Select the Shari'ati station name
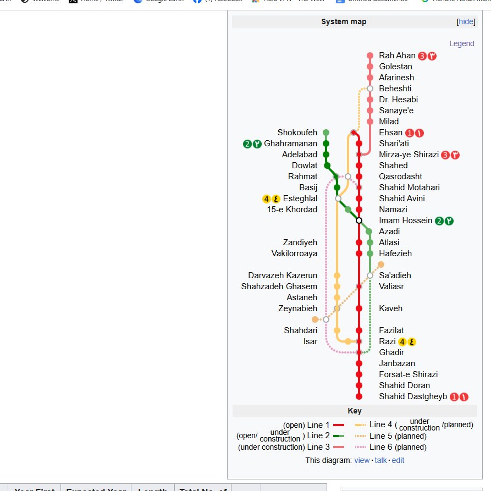The width and height of the screenshot is (491, 491). click(394, 144)
